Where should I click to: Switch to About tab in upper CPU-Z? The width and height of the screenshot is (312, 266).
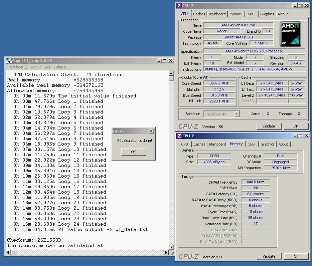pos(283,14)
